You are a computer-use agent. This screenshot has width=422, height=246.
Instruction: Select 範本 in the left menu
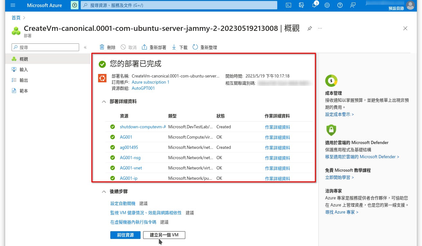[x=48, y=91]
